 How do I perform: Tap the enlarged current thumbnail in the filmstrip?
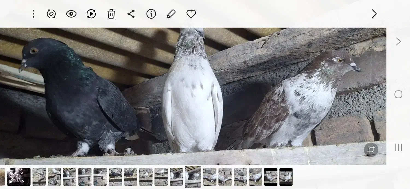(193, 177)
